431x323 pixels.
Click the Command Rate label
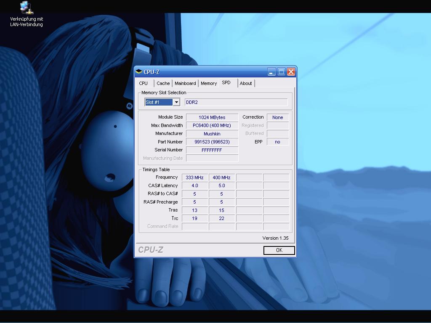click(x=163, y=226)
